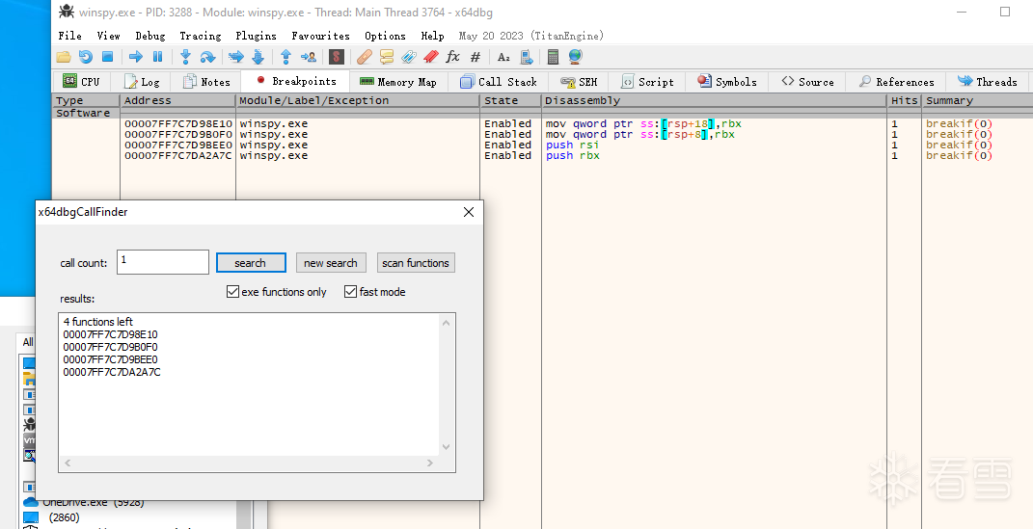The height and width of the screenshot is (529, 1033).
Task: Click the Run to user code icon
Action: click(308, 57)
